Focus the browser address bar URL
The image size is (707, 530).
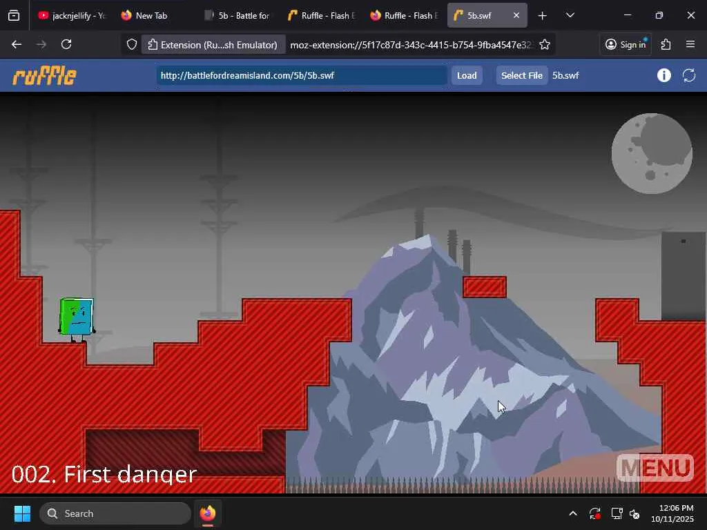tap(410, 45)
